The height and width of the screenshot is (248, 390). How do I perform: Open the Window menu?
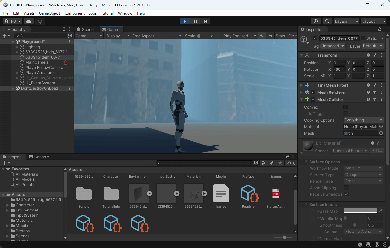(125, 13)
